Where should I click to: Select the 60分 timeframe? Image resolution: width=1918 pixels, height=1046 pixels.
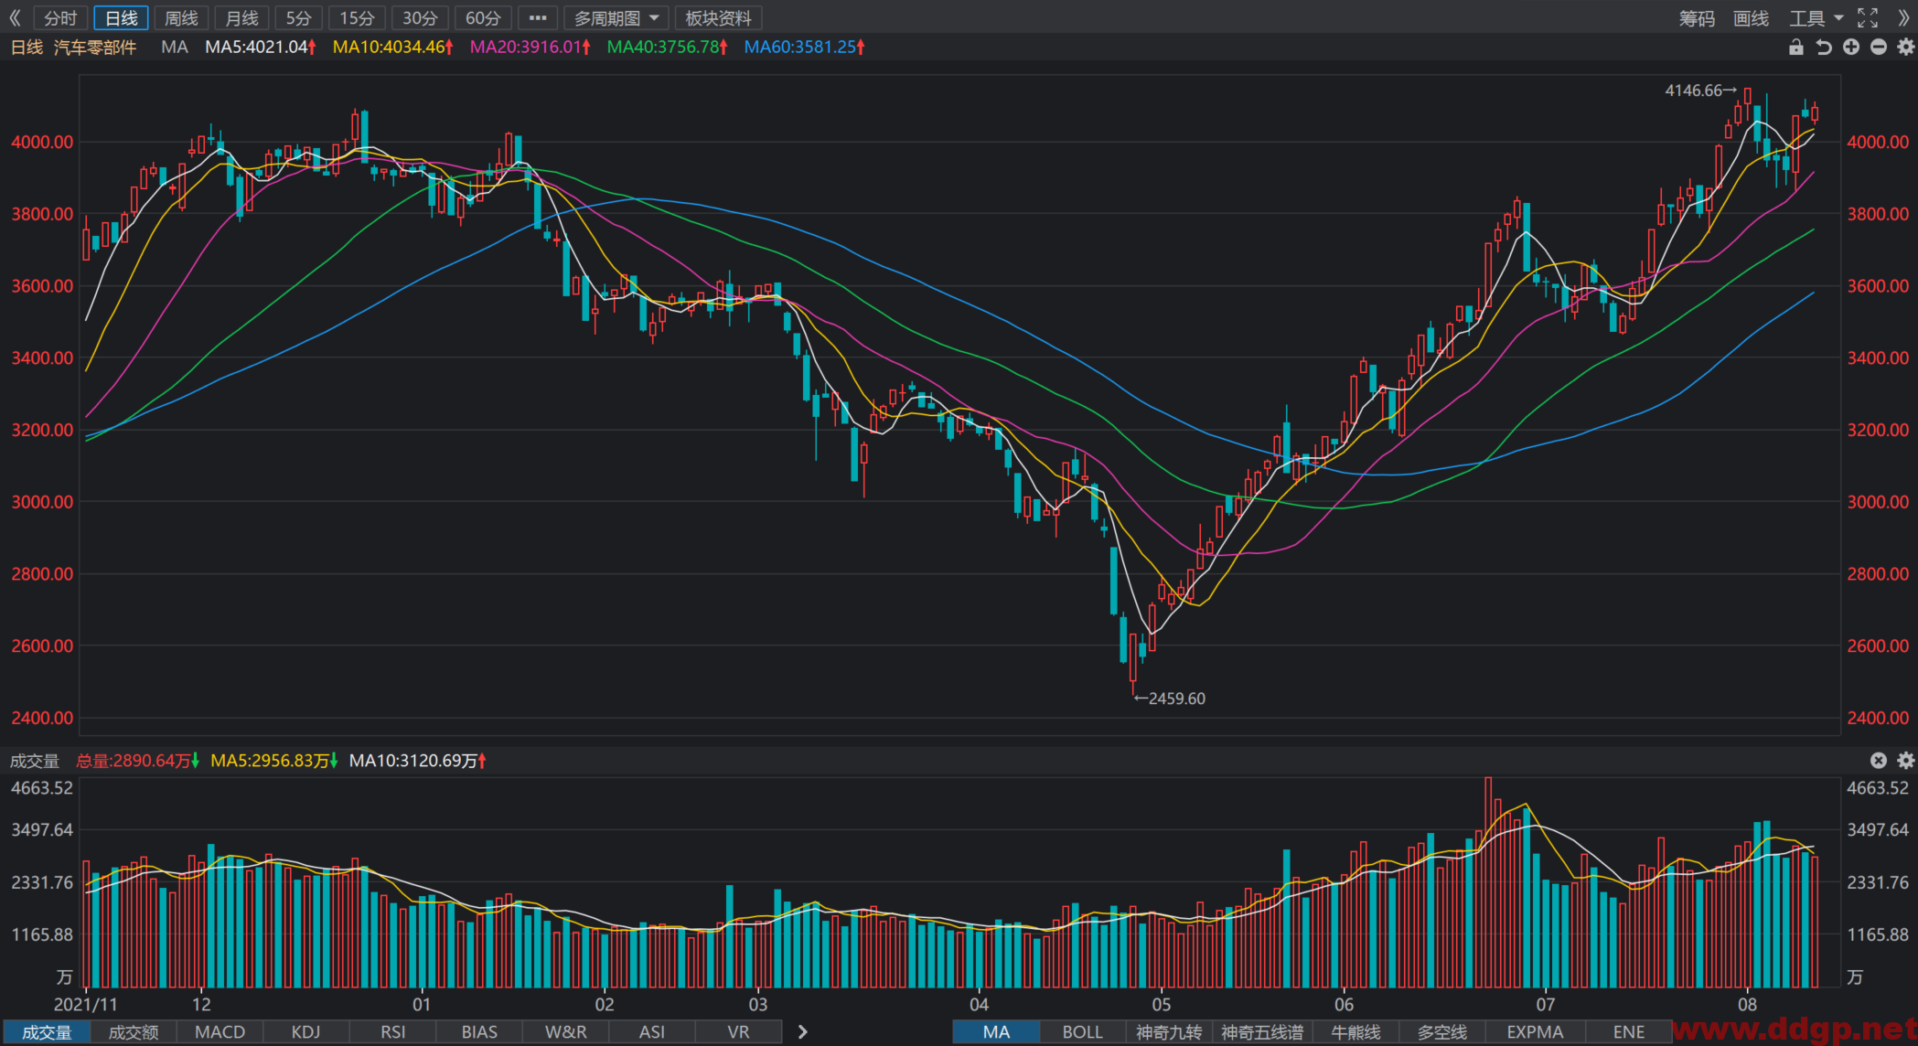(x=483, y=17)
